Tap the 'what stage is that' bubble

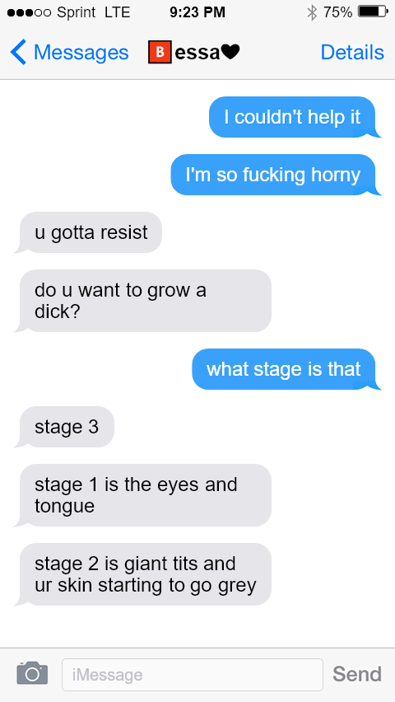[x=286, y=369]
